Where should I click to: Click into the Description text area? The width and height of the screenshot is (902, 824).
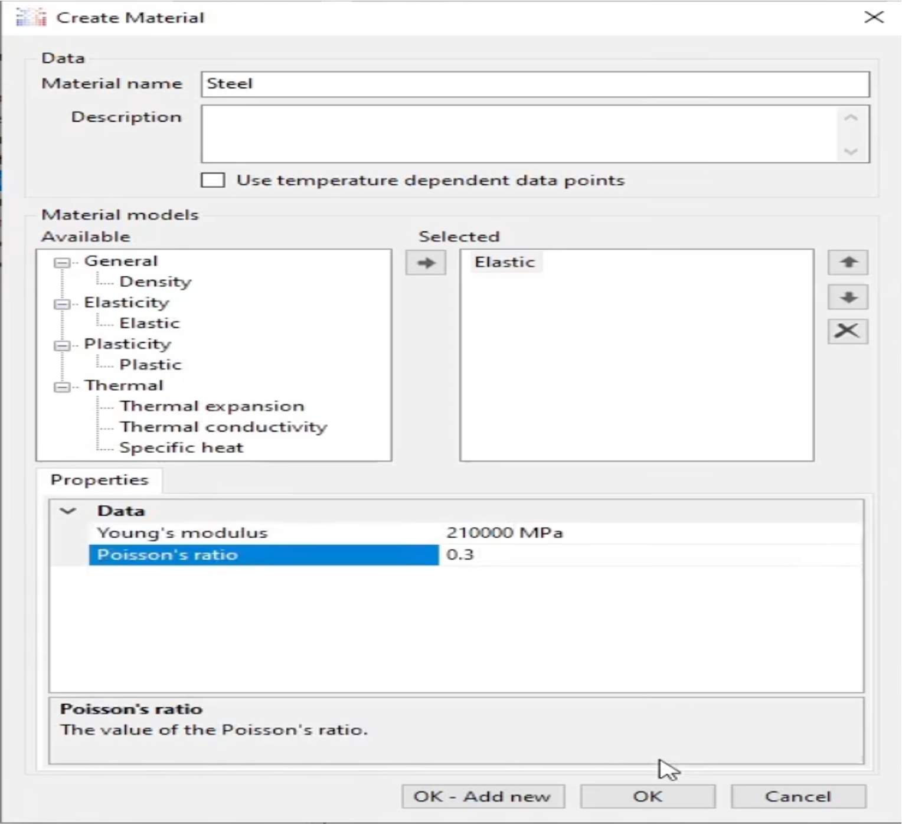click(x=519, y=134)
